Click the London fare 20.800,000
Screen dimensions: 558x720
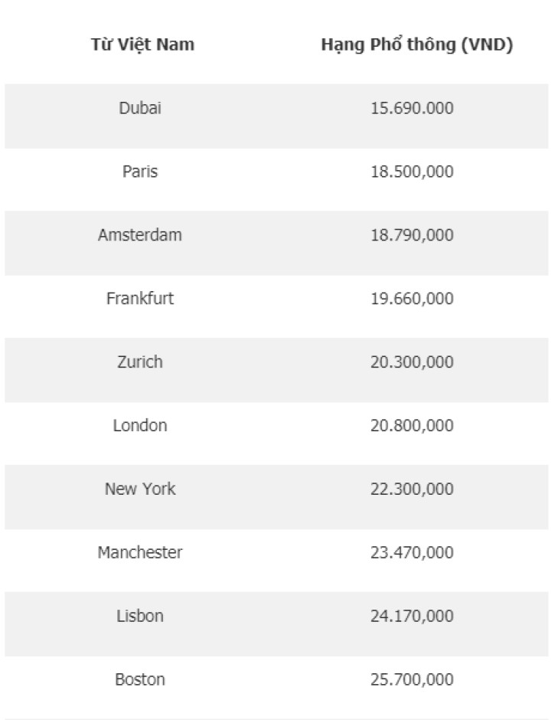click(x=412, y=425)
